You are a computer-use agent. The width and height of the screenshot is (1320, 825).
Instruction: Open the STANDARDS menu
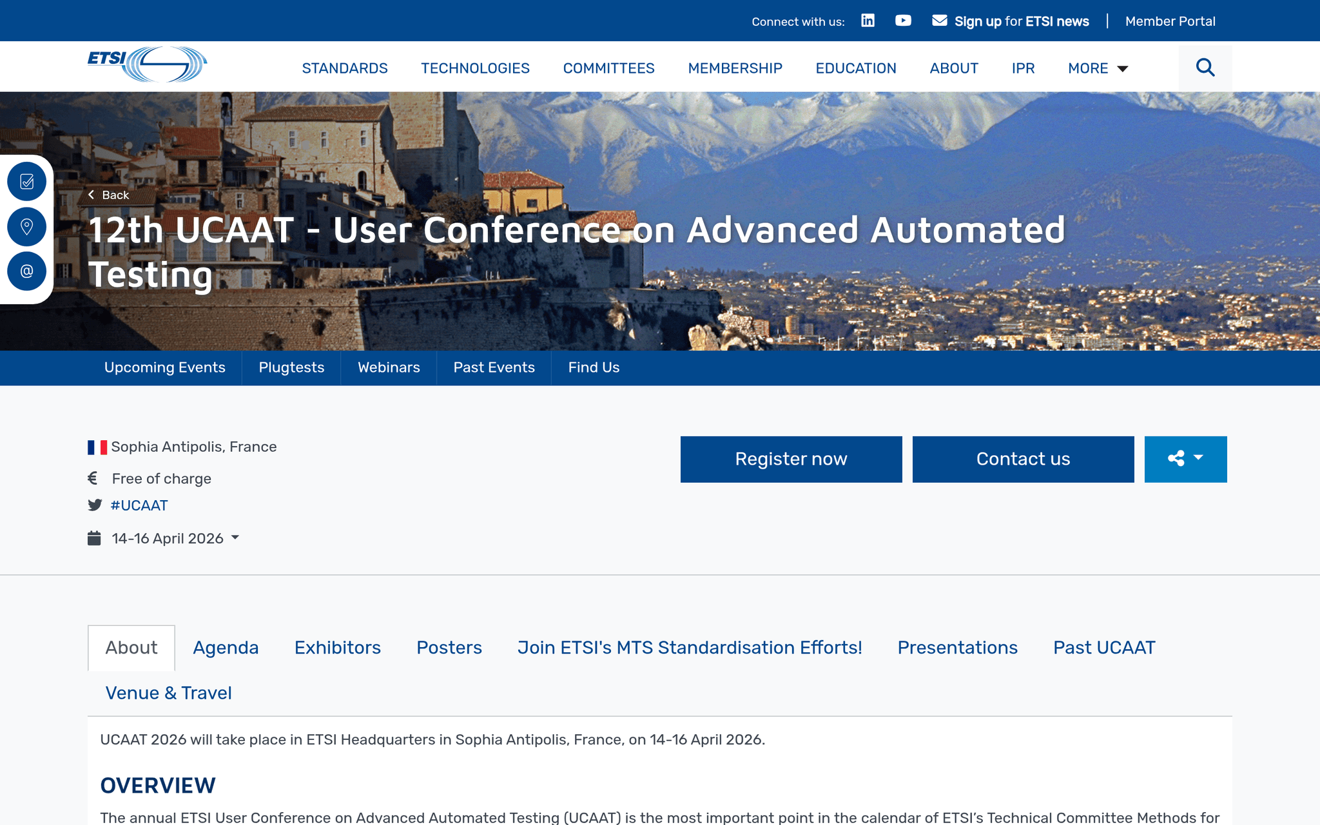click(345, 68)
